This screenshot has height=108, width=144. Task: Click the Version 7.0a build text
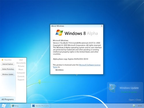point(77,43)
